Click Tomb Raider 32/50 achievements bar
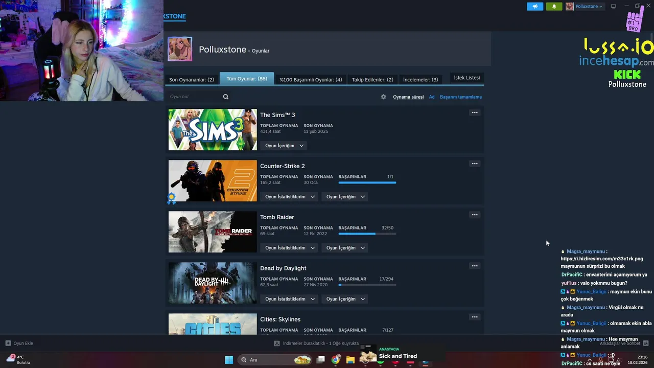 tap(367, 234)
